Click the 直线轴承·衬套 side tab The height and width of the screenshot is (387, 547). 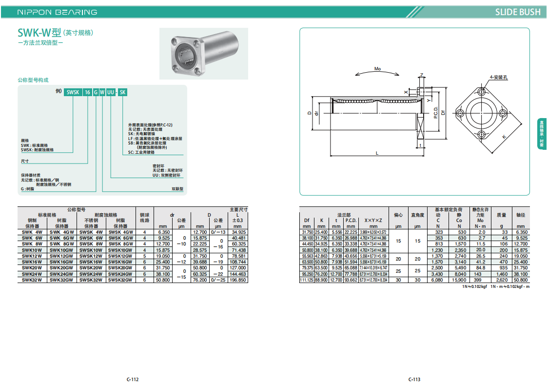tap(542, 134)
